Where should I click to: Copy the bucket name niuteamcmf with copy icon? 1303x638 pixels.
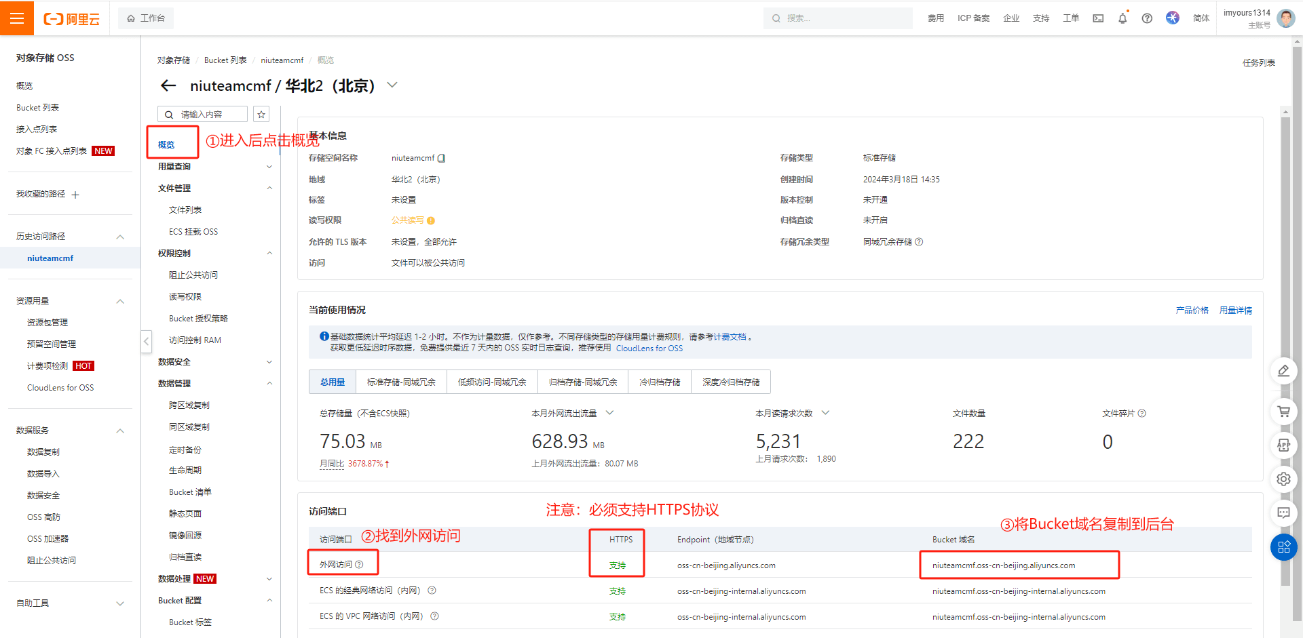(441, 158)
